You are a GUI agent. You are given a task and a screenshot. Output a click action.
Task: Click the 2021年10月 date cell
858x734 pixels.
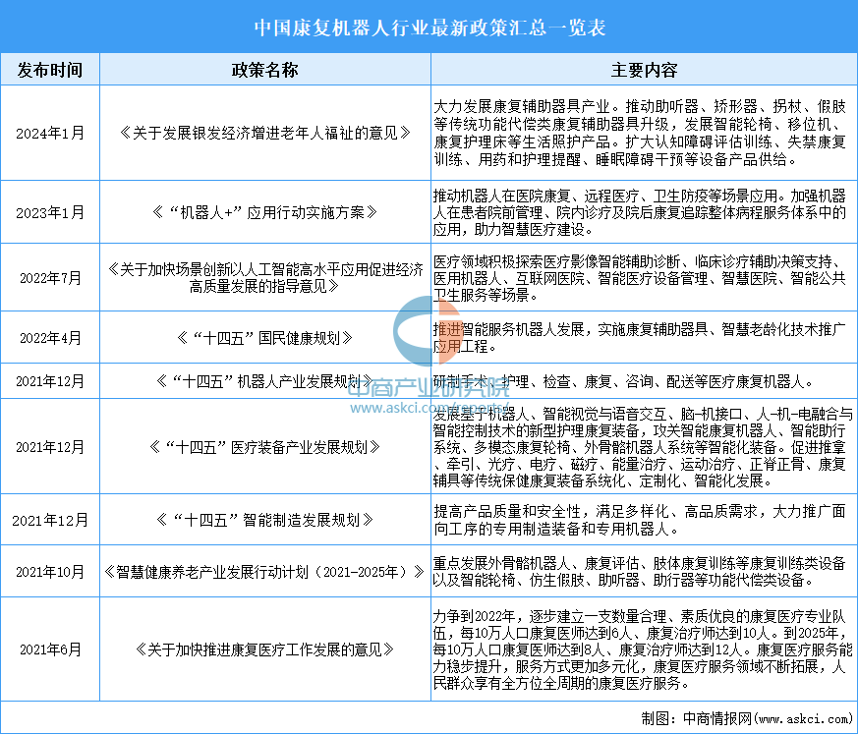tap(50, 570)
